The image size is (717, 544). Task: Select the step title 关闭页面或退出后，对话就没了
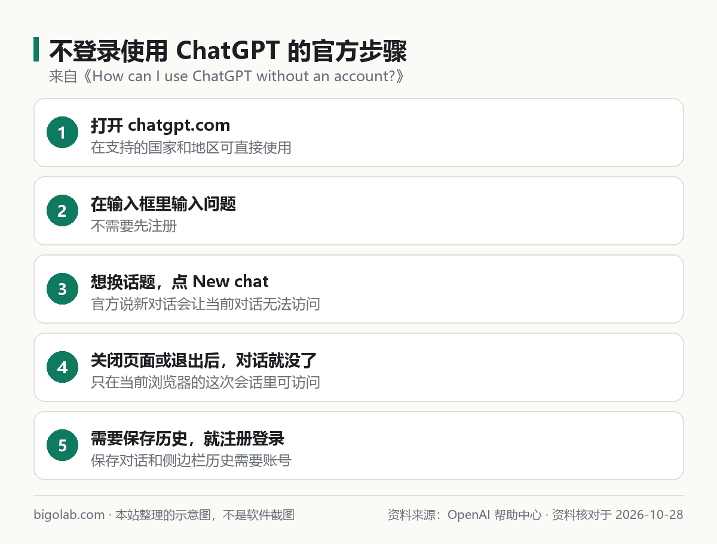(204, 360)
